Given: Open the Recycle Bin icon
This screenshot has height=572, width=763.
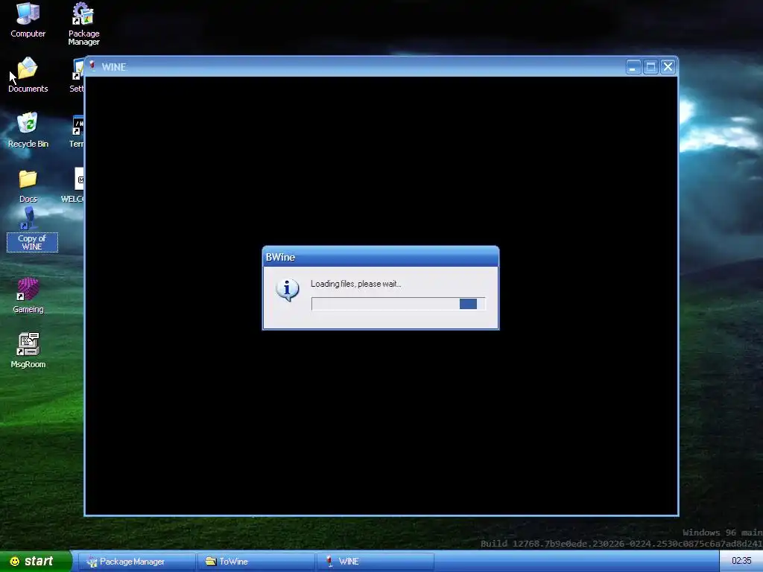Looking at the screenshot, I should coord(28,130).
